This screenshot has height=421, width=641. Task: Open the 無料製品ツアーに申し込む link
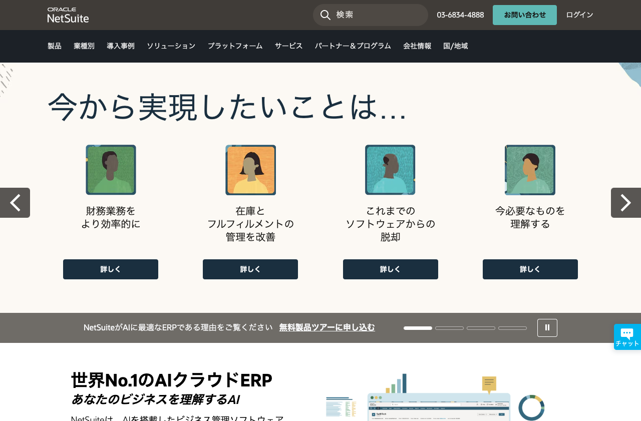(x=327, y=327)
